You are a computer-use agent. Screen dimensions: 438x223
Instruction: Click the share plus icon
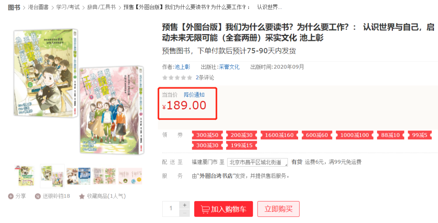click(x=11, y=196)
